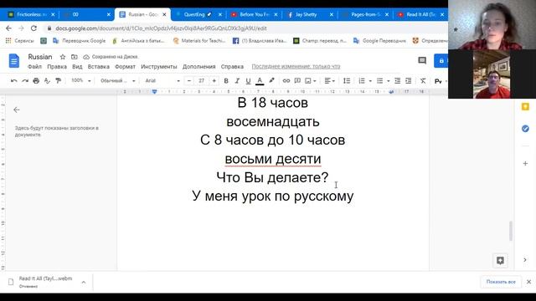Open insert image dropdown
The height and width of the screenshot is (301, 536).
click(x=311, y=81)
